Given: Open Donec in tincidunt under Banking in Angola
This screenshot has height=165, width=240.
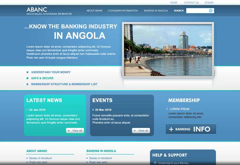Looking at the screenshot, I should click(100, 158).
